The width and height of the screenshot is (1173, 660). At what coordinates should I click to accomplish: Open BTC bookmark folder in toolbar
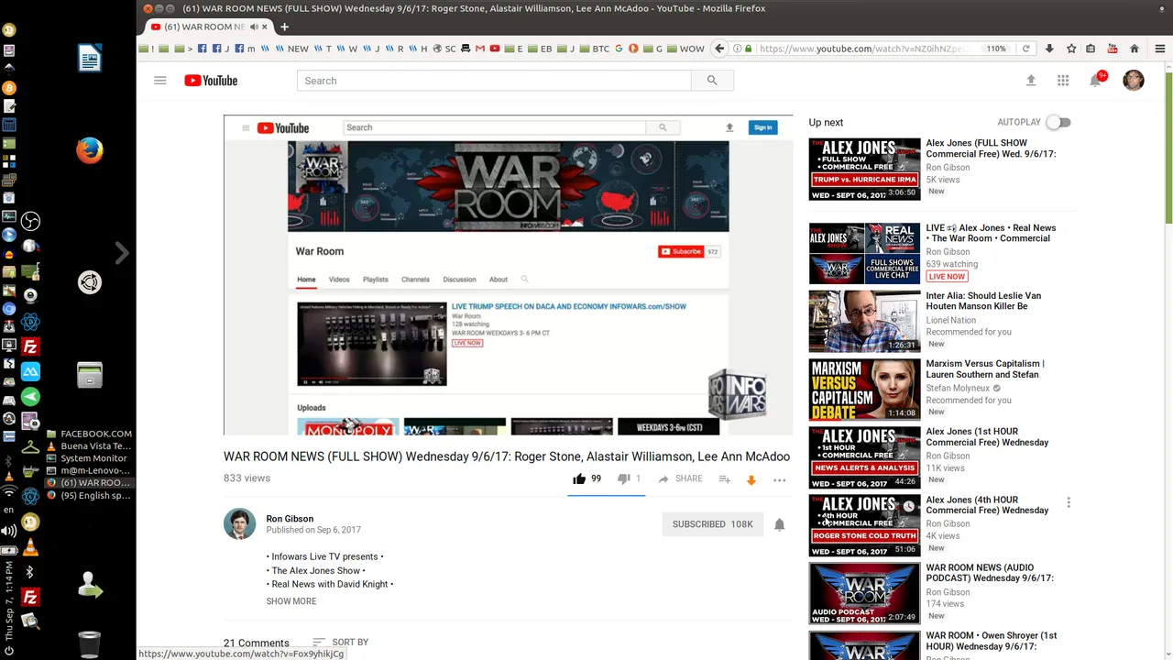click(x=594, y=49)
